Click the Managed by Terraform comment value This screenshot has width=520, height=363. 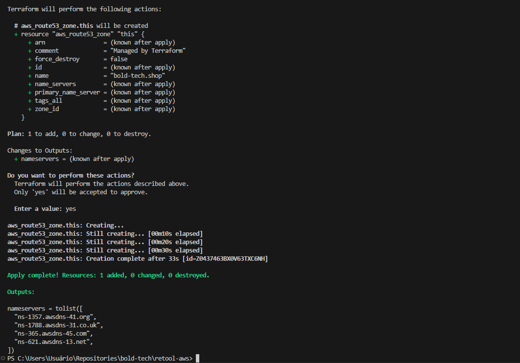pyautogui.click(x=147, y=50)
